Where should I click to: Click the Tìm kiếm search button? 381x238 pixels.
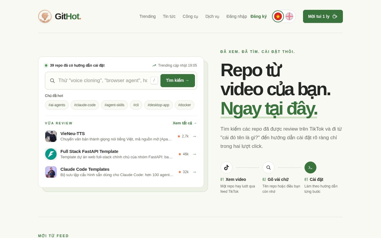click(x=178, y=81)
